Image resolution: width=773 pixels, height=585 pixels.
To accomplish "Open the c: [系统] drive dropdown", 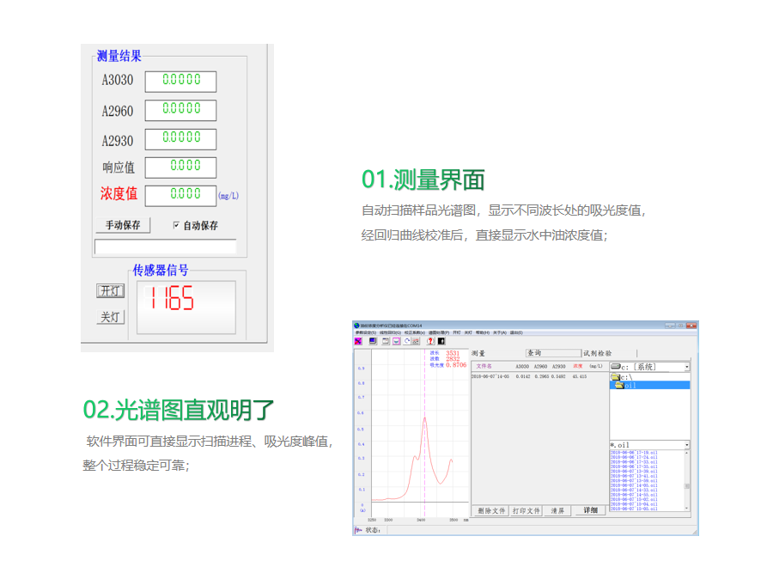I will tap(686, 367).
